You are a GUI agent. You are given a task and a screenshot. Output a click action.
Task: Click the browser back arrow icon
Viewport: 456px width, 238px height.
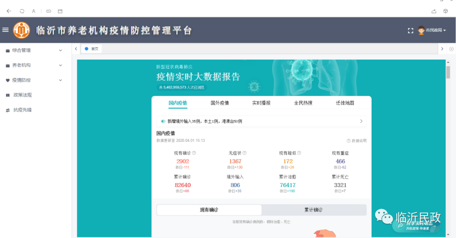(x=9, y=11)
